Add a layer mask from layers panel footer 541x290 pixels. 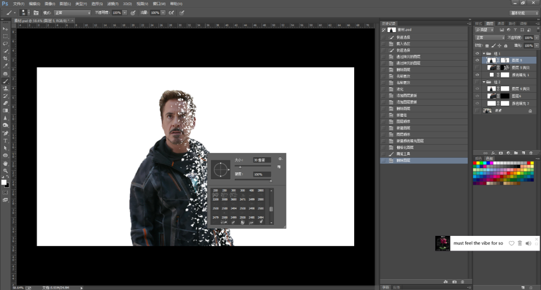click(501, 153)
